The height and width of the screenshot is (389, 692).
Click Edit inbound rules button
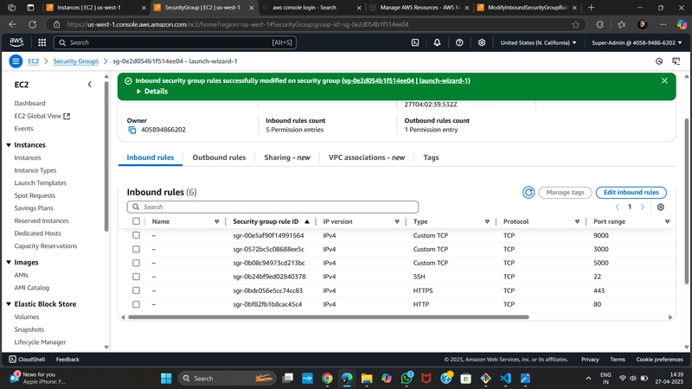tap(631, 192)
